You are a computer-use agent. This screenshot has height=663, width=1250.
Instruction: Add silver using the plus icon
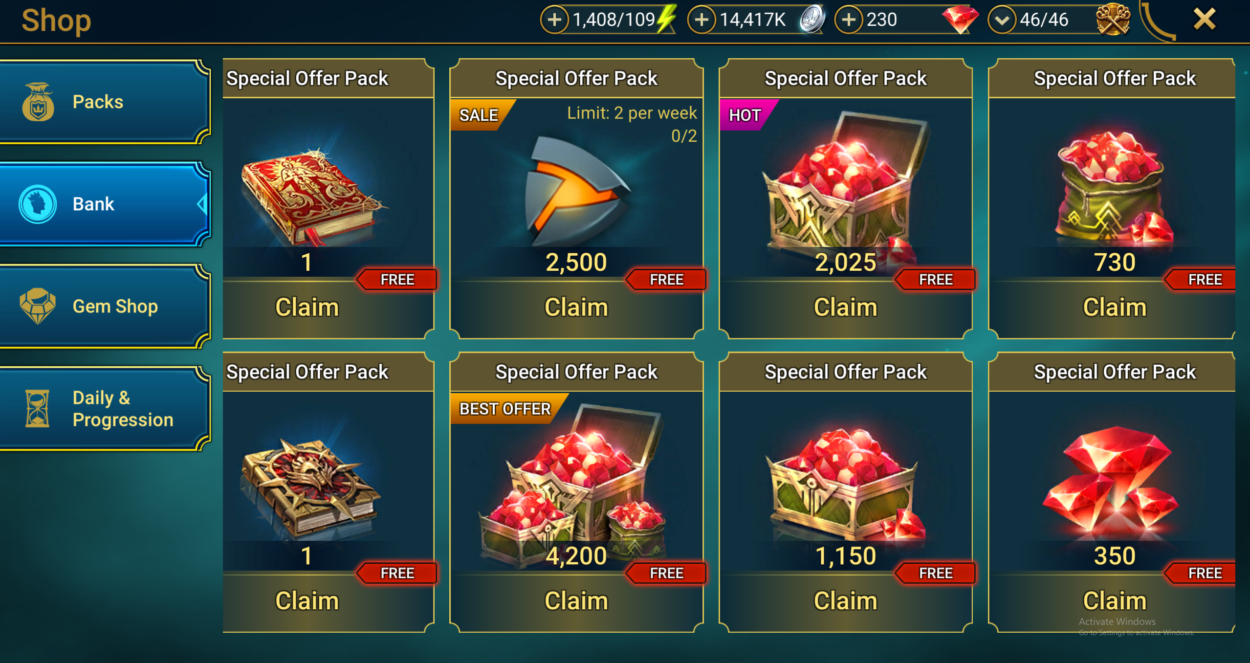702,20
